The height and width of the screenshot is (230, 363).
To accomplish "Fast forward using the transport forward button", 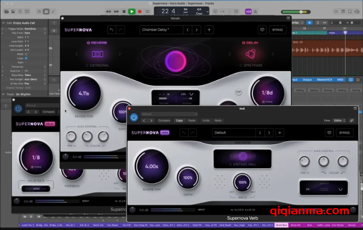I will pyautogui.click(x=116, y=11).
